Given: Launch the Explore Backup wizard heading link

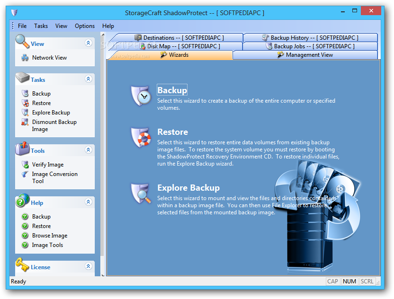Looking at the screenshot, I should 188,188.
